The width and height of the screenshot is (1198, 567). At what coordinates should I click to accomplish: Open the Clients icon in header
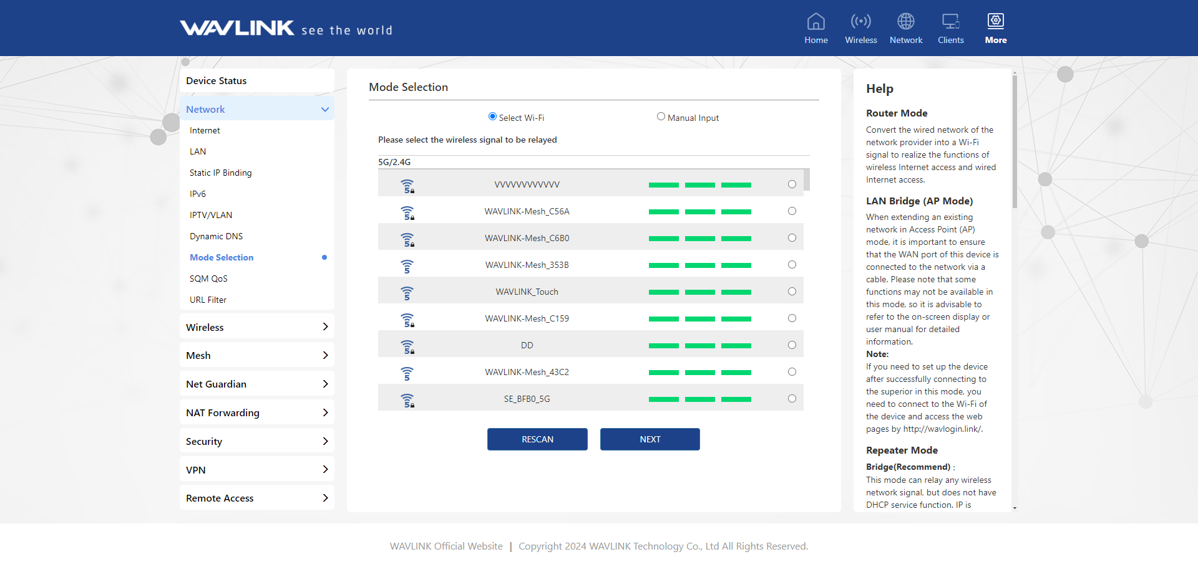pos(950,22)
